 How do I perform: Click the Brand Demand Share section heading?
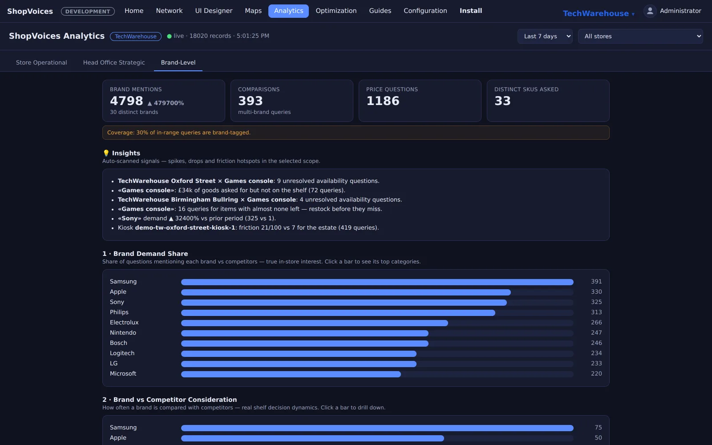pyautogui.click(x=145, y=254)
